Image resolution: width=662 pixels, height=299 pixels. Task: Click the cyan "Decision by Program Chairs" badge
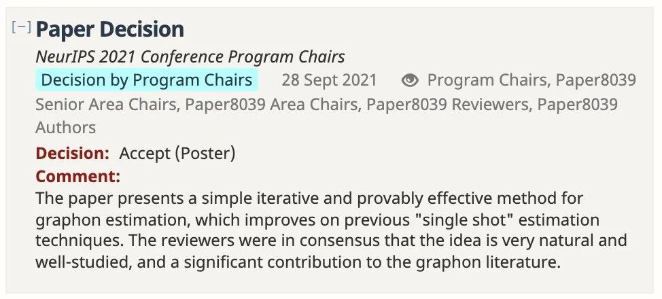pos(147,80)
